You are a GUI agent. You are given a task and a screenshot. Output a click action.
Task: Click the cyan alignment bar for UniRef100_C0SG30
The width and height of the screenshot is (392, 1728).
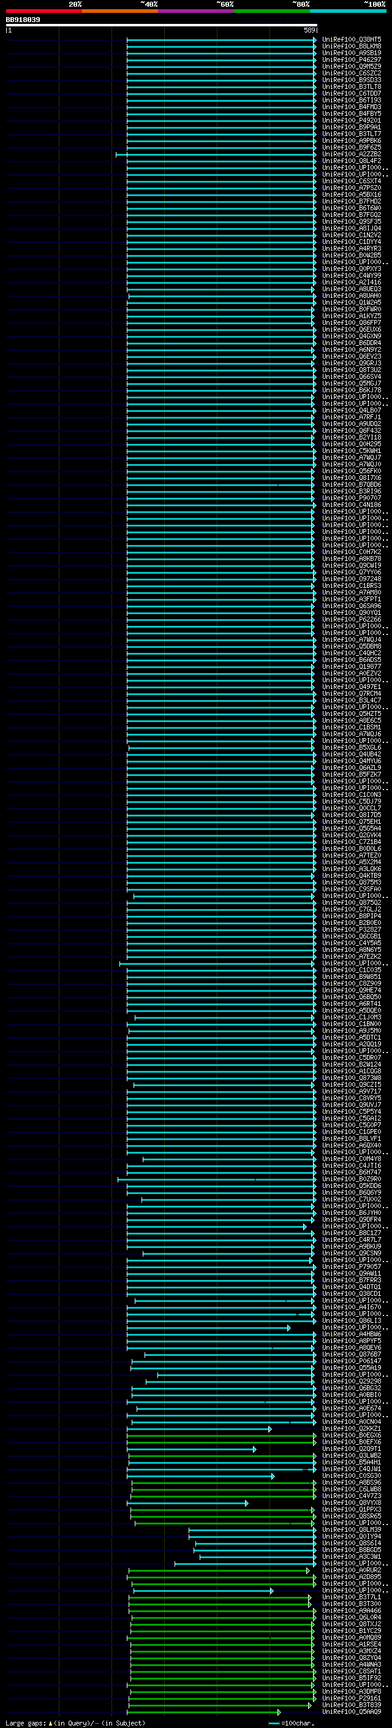point(201,1476)
